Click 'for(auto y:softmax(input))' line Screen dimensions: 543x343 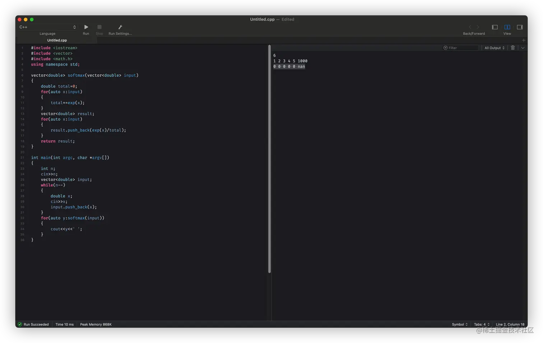(73, 218)
